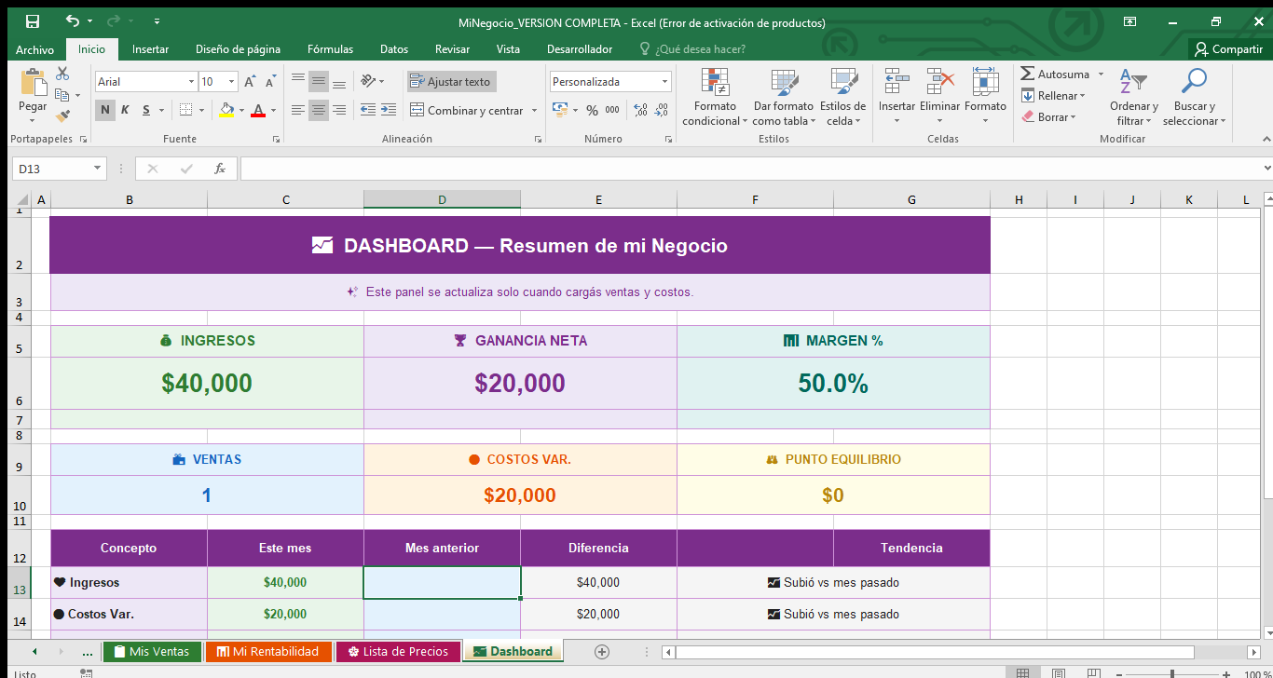Click the Insertar celdas icon
The width and height of the screenshot is (1273, 678).
(896, 93)
